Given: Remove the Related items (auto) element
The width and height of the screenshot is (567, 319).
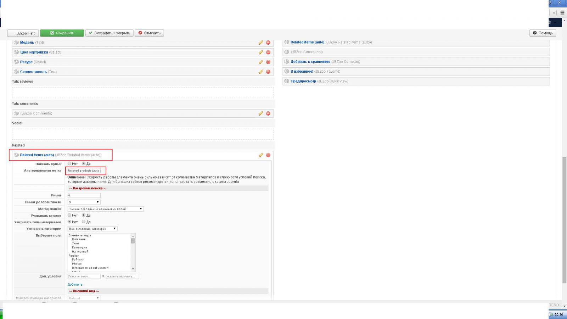Looking at the screenshot, I should (268, 155).
